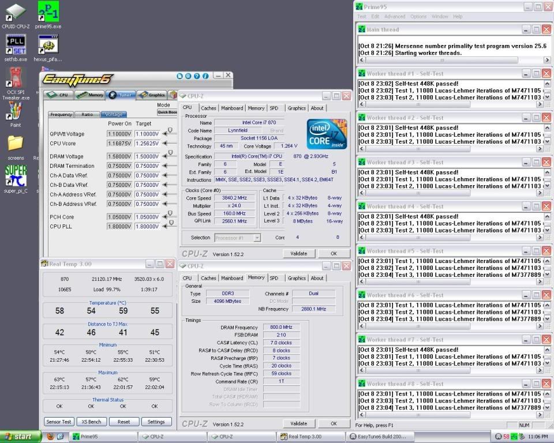Click the CPU-Z chip icon in upper CPU-Z title

point(183,96)
